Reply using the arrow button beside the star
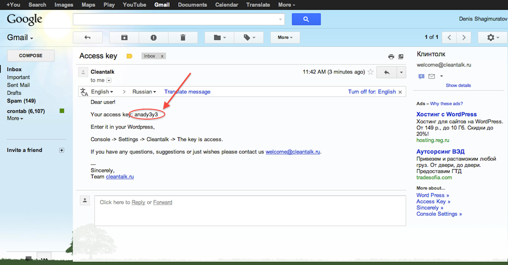Image resolution: width=508 pixels, height=265 pixels. tap(387, 72)
